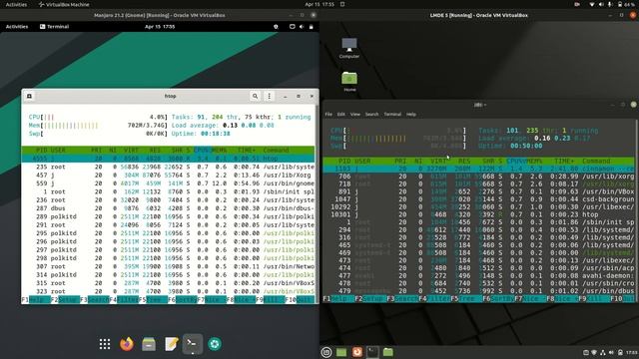The height and width of the screenshot is (359, 639).
Task: Open File menu in LMDE terminal
Action: click(x=328, y=115)
